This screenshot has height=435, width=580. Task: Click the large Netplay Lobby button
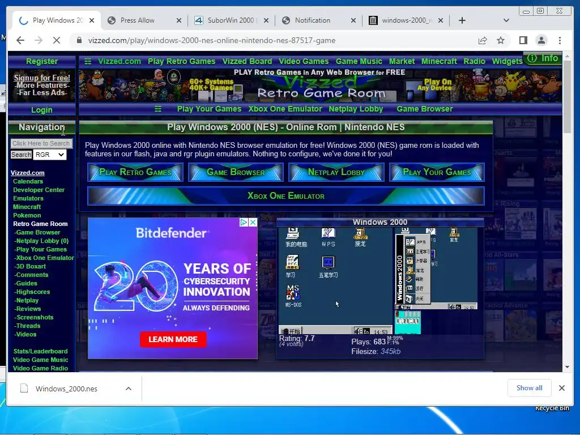pyautogui.click(x=336, y=172)
